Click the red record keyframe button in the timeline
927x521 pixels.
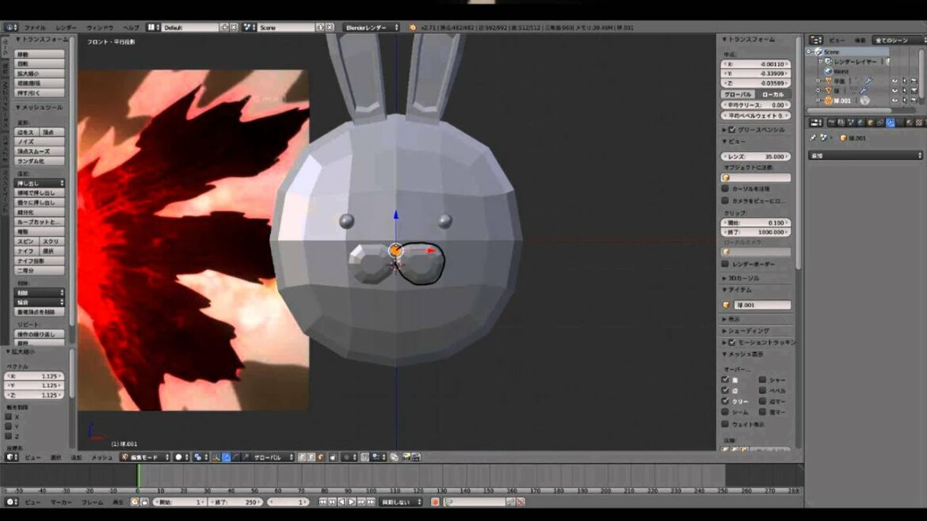click(435, 502)
